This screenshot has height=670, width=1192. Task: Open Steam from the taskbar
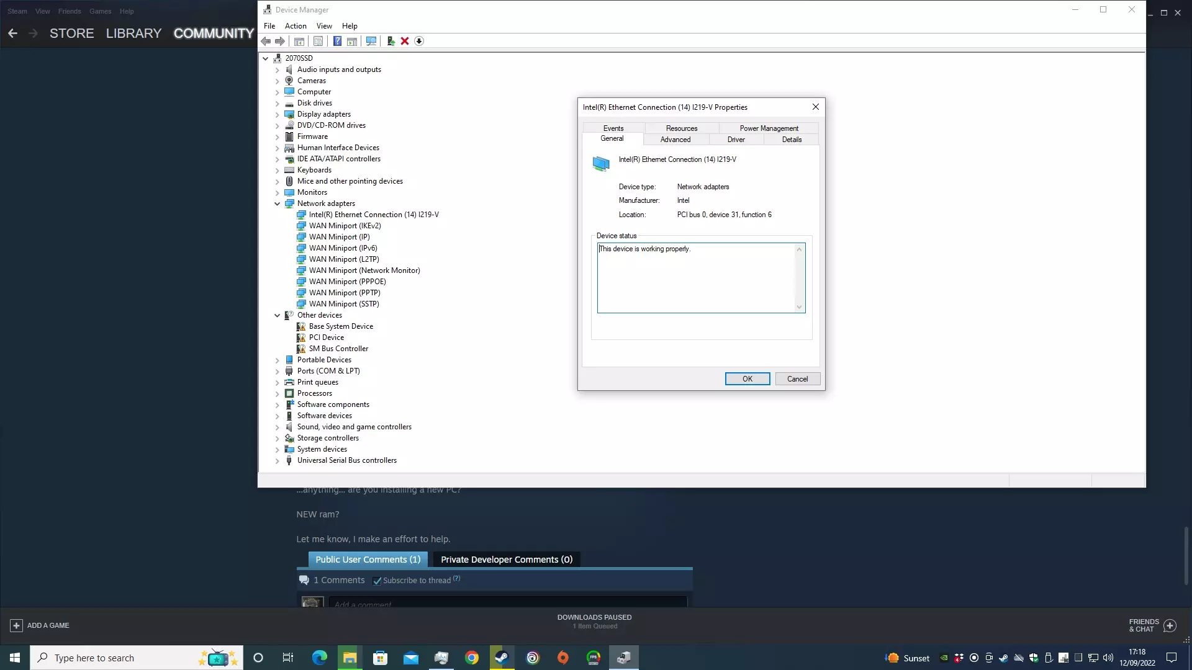pyautogui.click(x=502, y=658)
